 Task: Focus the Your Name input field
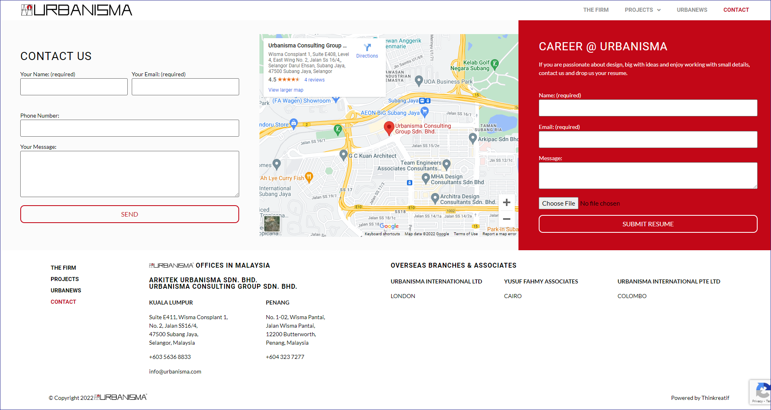74,87
